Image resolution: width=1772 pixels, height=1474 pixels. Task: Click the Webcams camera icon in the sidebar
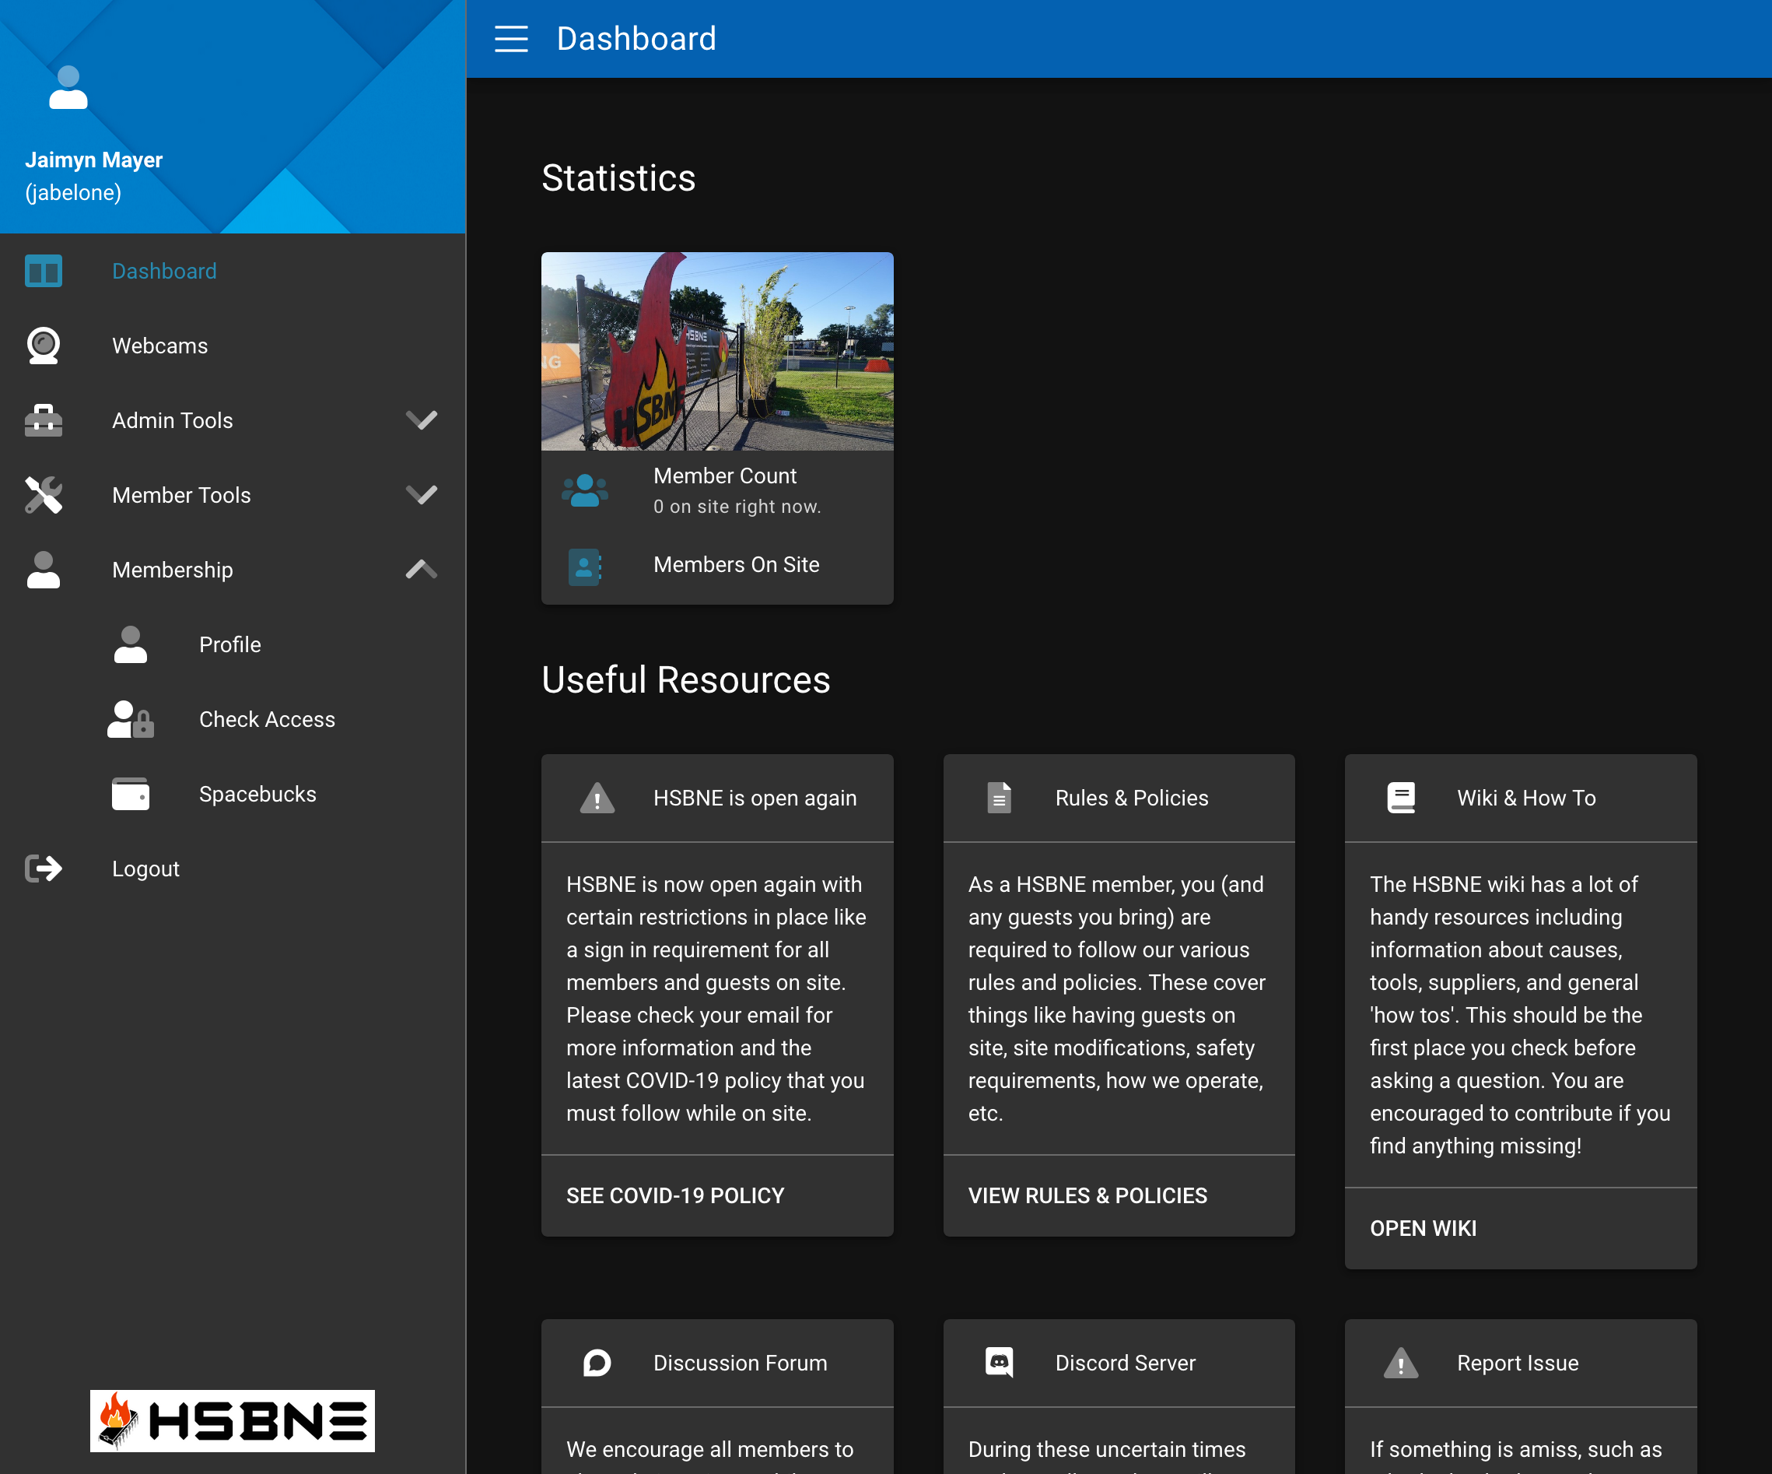43,346
